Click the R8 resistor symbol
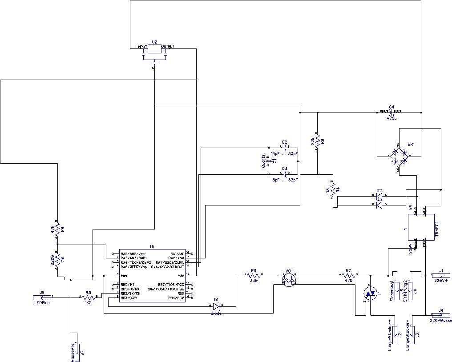The height and width of the screenshot is (362, 452). tap(317, 141)
